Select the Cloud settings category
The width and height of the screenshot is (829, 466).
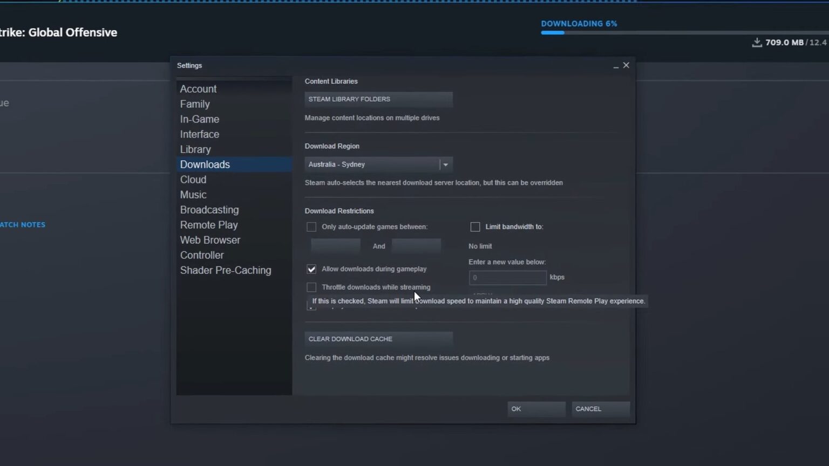click(193, 179)
